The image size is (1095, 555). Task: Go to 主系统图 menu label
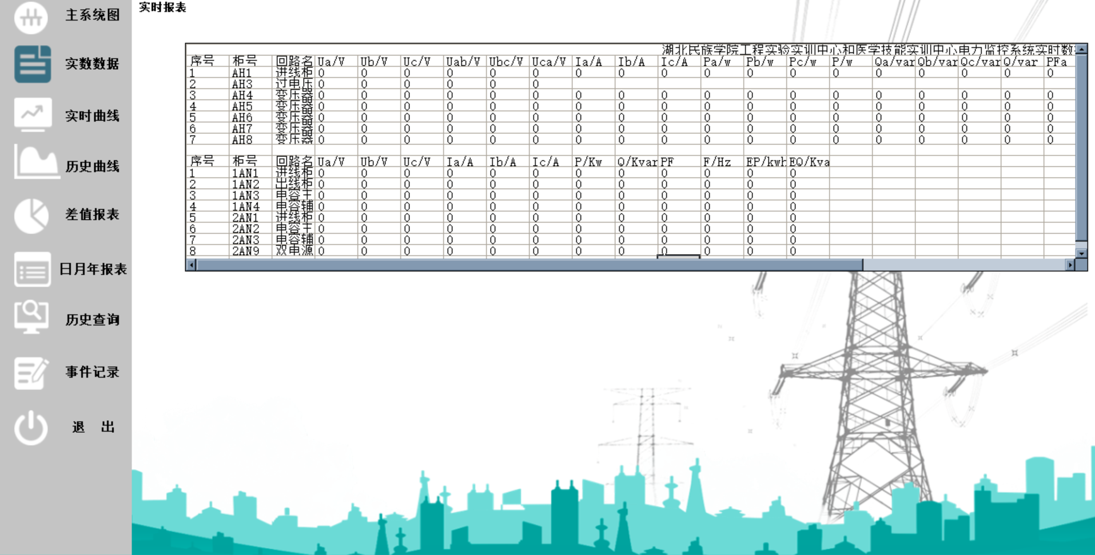click(92, 15)
